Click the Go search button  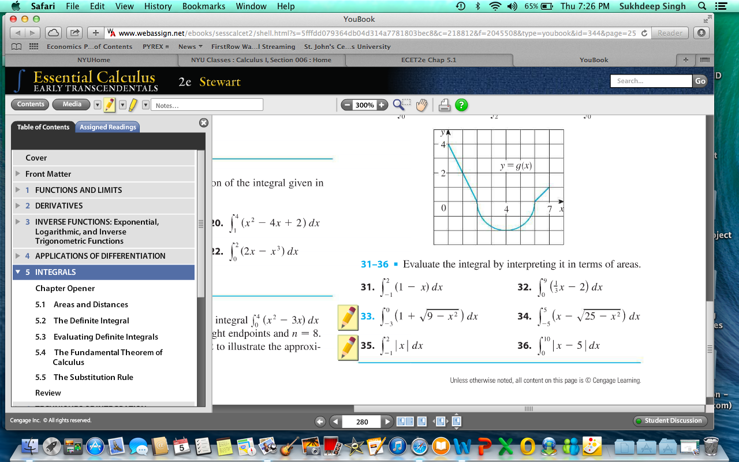pos(700,81)
